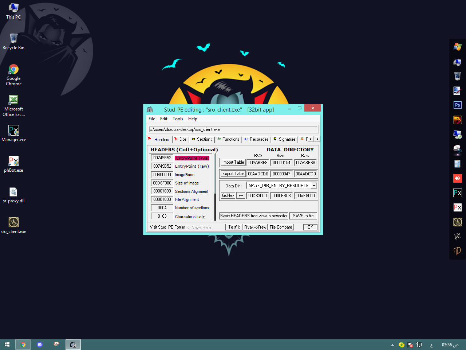Click the Photoshop icon in the right dock

coord(458,105)
